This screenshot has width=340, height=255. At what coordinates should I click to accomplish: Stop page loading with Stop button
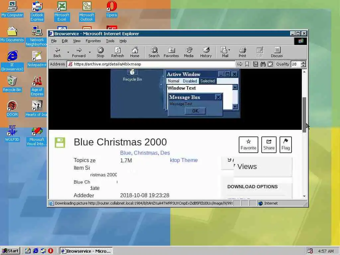point(100,52)
